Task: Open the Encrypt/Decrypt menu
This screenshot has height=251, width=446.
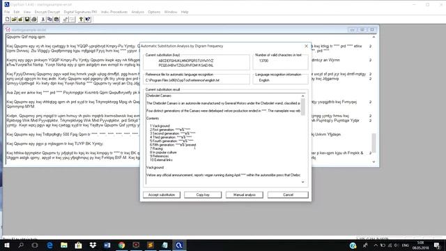Action: (47, 12)
